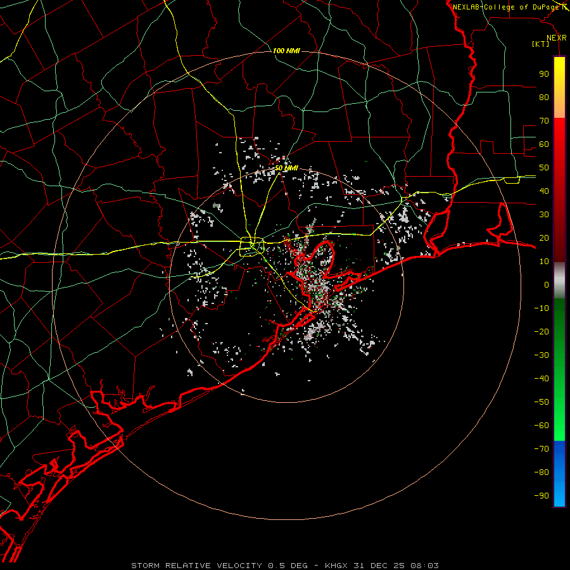
Task: Click the "100 NMI" range ring label
Action: pos(286,51)
